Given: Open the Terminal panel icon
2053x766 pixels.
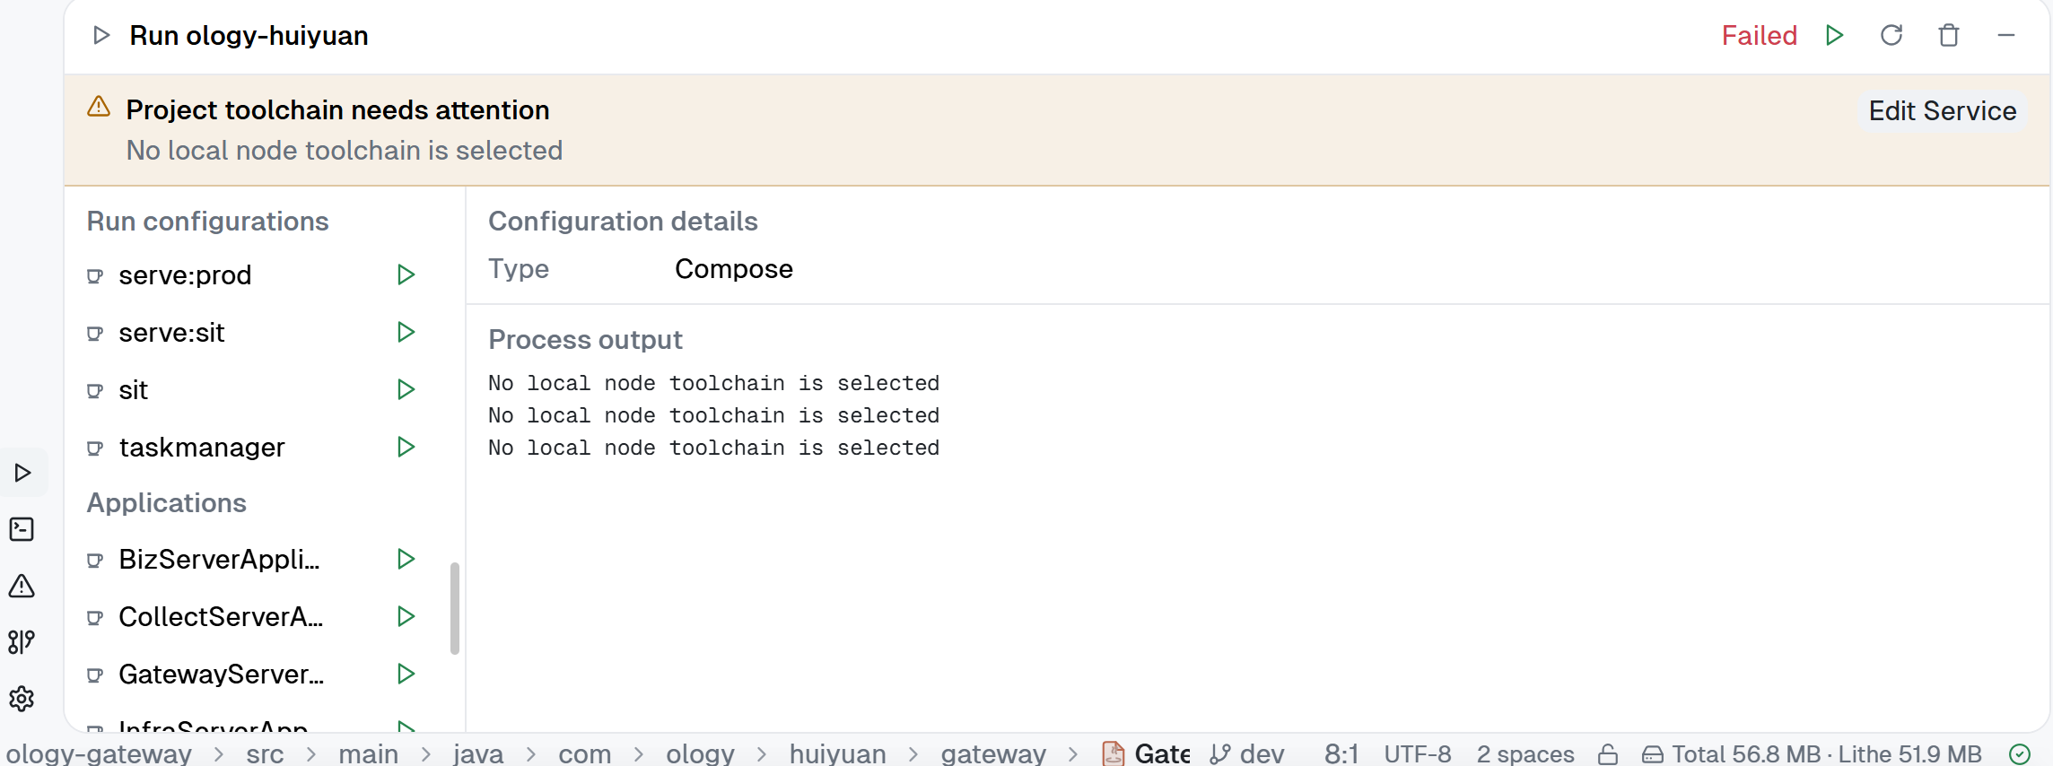Looking at the screenshot, I should (x=22, y=529).
